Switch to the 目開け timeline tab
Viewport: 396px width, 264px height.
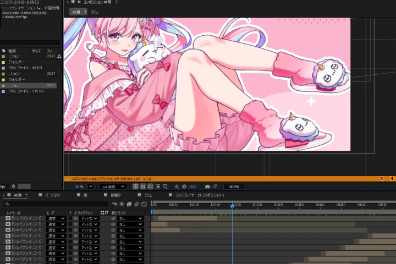pyautogui.click(x=116, y=195)
